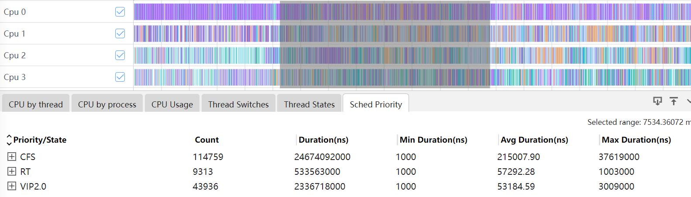Click the import/download panel icon
The image size is (691, 197).
coord(657,101)
